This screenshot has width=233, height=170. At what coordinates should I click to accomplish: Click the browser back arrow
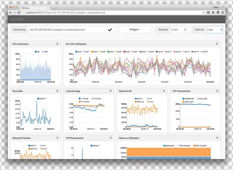[10, 13]
